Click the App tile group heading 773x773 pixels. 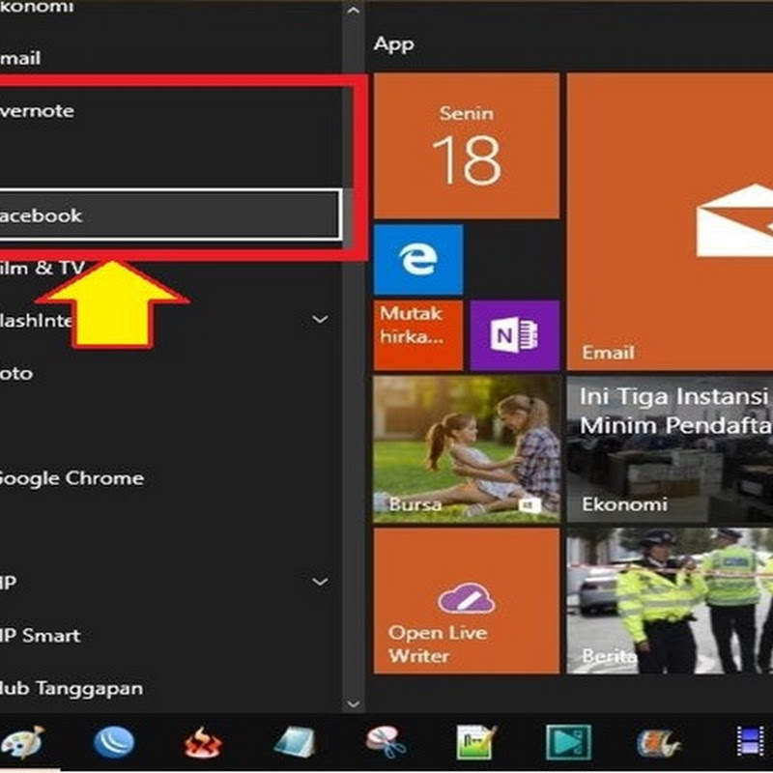click(x=393, y=44)
